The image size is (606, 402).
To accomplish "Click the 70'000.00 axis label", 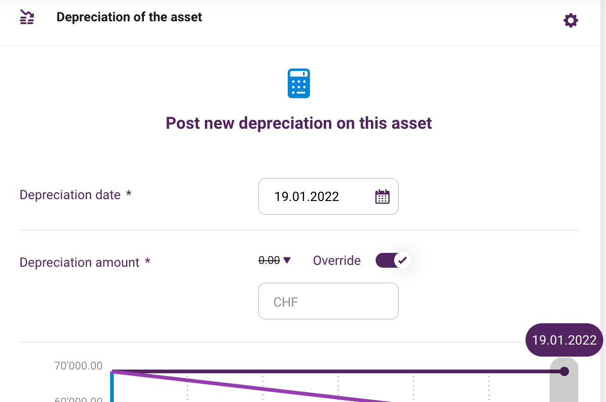I will point(78,366).
